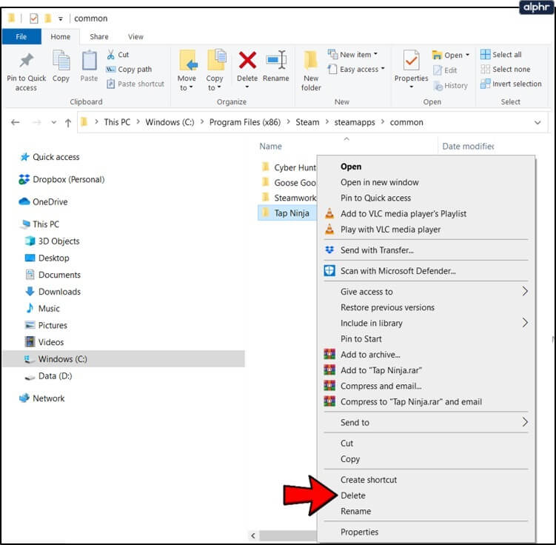The image size is (556, 545).
Task: Select Downloads in the navigation pane
Action: pyautogui.click(x=53, y=292)
